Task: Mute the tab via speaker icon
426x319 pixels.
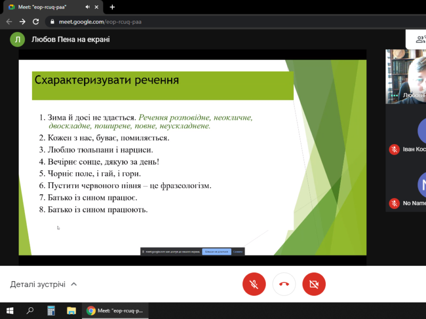Action: coord(87,7)
